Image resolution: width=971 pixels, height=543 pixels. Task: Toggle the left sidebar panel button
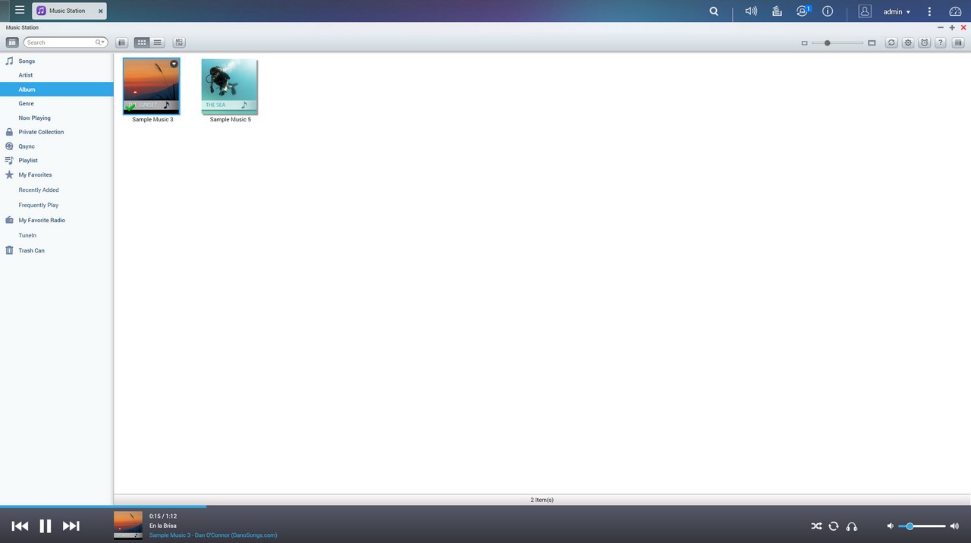tap(12, 42)
